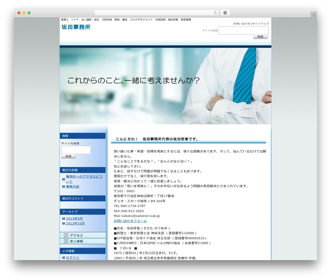The width and height of the screenshot is (331, 280).
Task: Click the FAX 048-912-1820 line
Action: point(129,211)
